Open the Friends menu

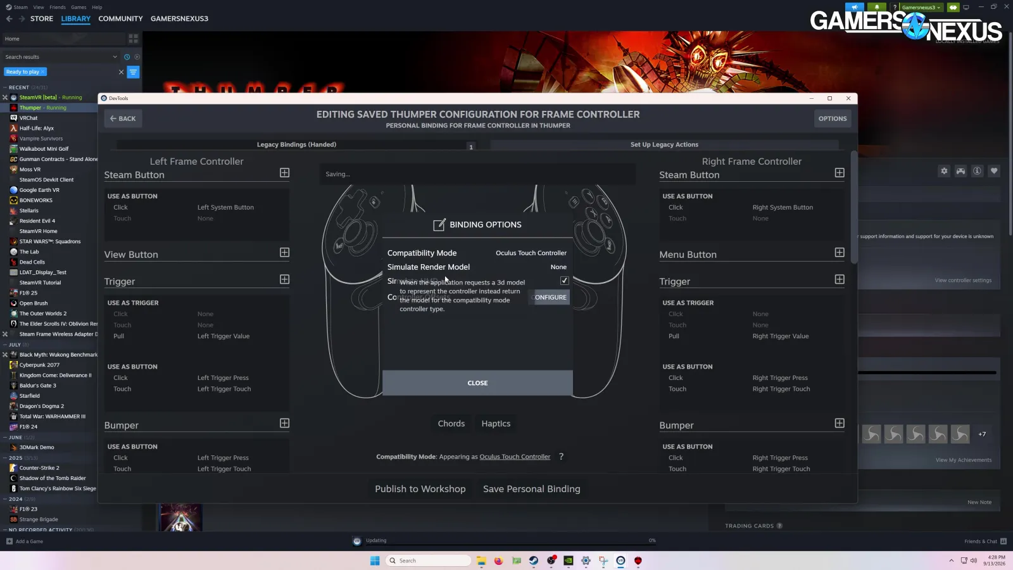point(58,8)
